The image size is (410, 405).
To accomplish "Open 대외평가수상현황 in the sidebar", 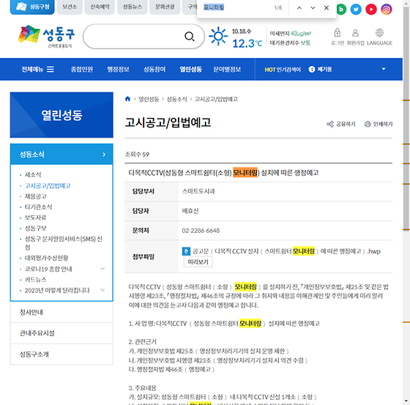I will tap(46, 258).
